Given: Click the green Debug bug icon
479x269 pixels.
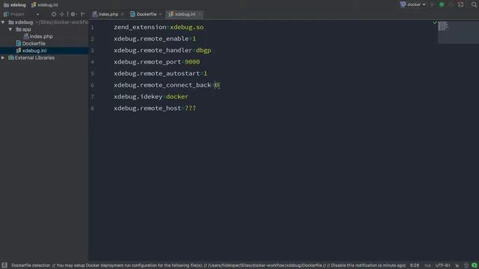Looking at the screenshot, I should point(442,4).
